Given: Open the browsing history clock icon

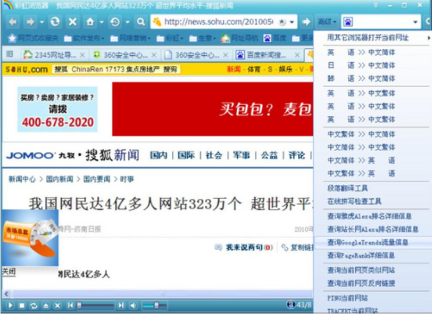Looking at the screenshot, I should click(x=115, y=22).
